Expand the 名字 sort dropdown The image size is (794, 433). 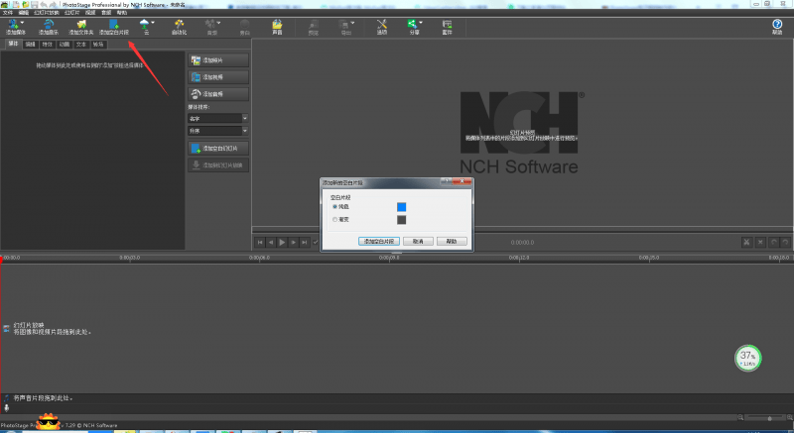click(x=217, y=118)
